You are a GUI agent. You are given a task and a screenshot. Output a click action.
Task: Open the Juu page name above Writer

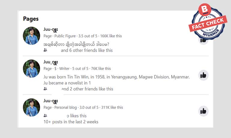pos(51,62)
